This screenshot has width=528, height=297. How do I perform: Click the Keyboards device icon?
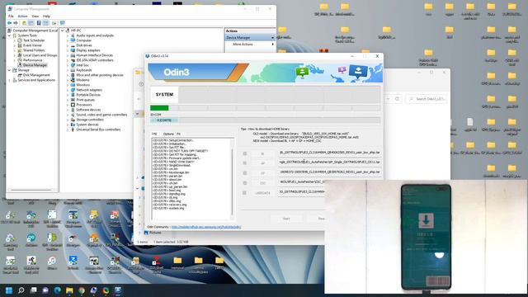73,70
